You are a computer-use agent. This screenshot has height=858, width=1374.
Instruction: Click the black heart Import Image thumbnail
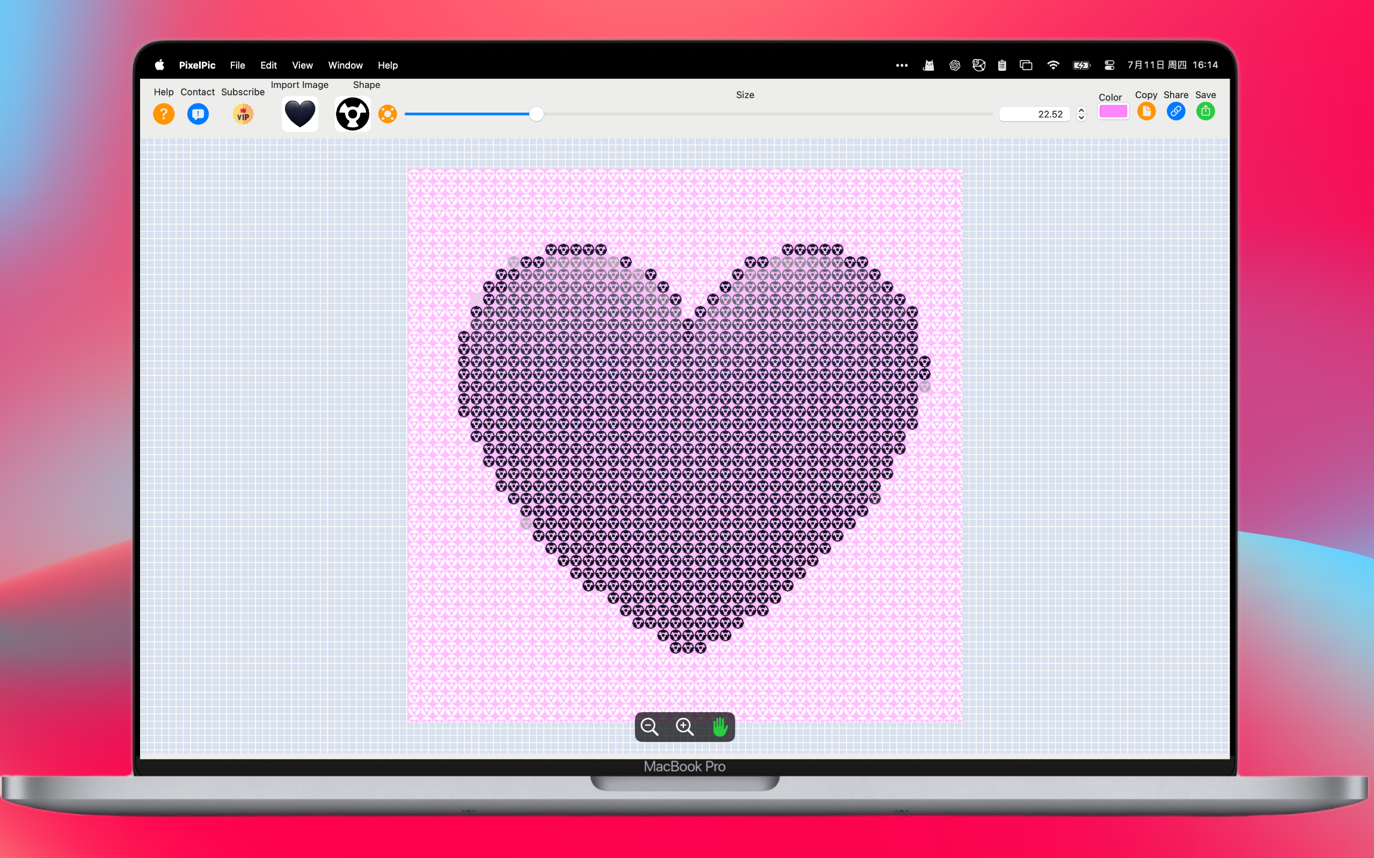[x=300, y=114]
